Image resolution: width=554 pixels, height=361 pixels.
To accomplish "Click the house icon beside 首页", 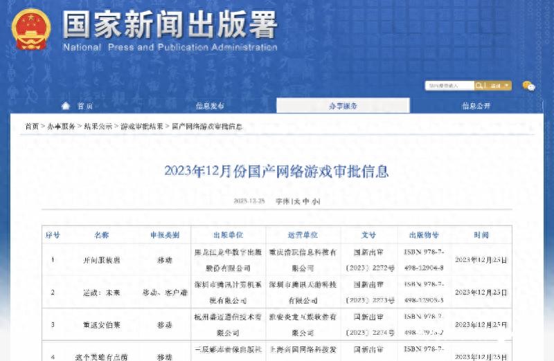I will click(66, 106).
